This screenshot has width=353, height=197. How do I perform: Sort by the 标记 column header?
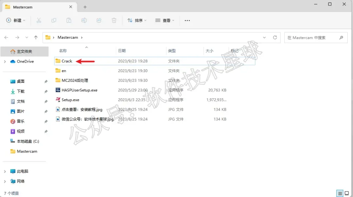235,51
